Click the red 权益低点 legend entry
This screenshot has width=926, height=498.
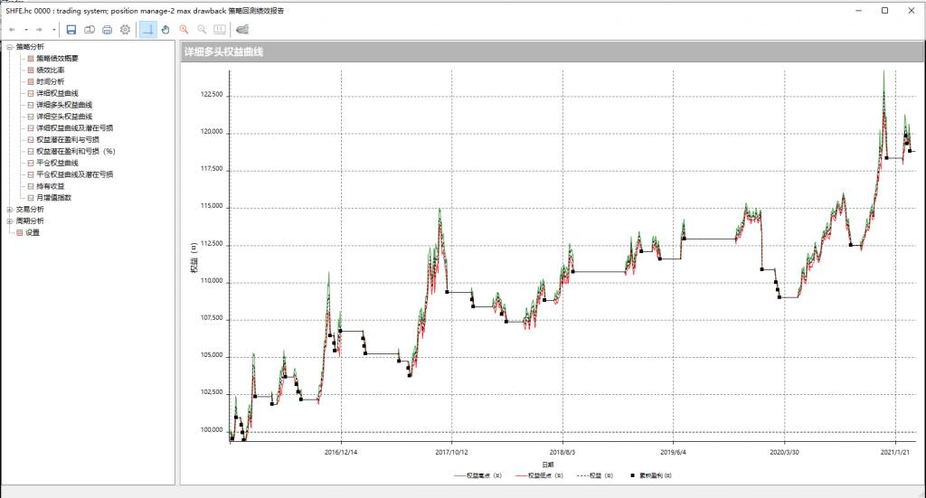(539, 475)
